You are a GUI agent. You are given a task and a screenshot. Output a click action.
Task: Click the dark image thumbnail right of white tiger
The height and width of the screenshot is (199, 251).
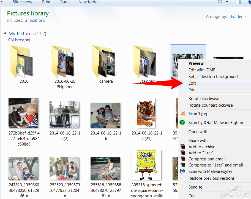(x=228, y=58)
